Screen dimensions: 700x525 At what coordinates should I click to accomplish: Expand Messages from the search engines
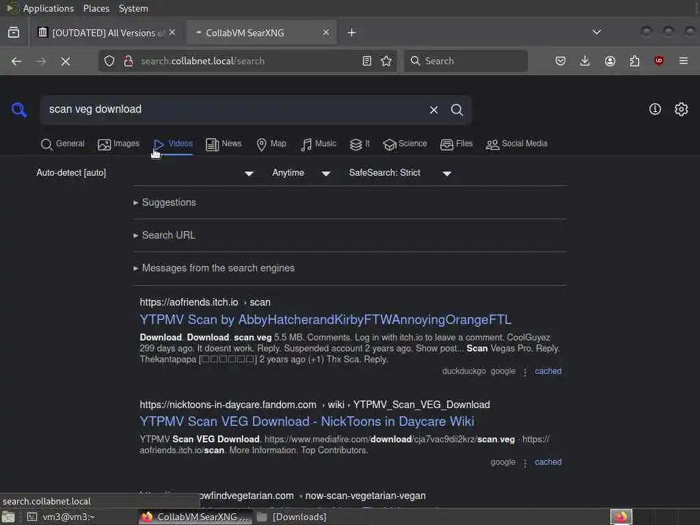pos(214,268)
